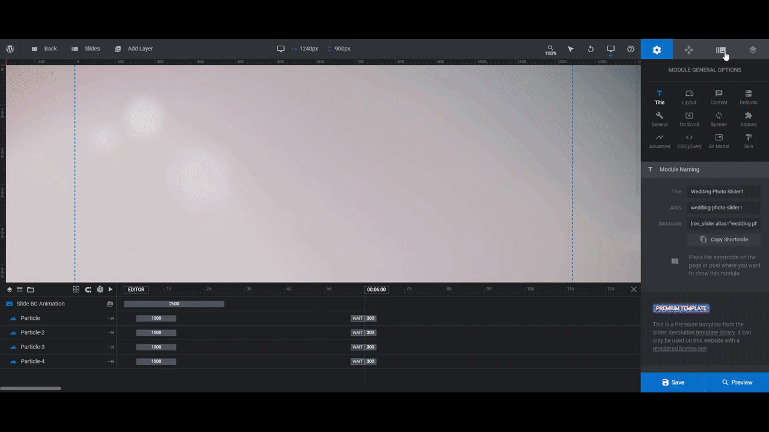Open the CSS/jQuery settings section
Image resolution: width=769 pixels, height=432 pixels.
(689, 141)
